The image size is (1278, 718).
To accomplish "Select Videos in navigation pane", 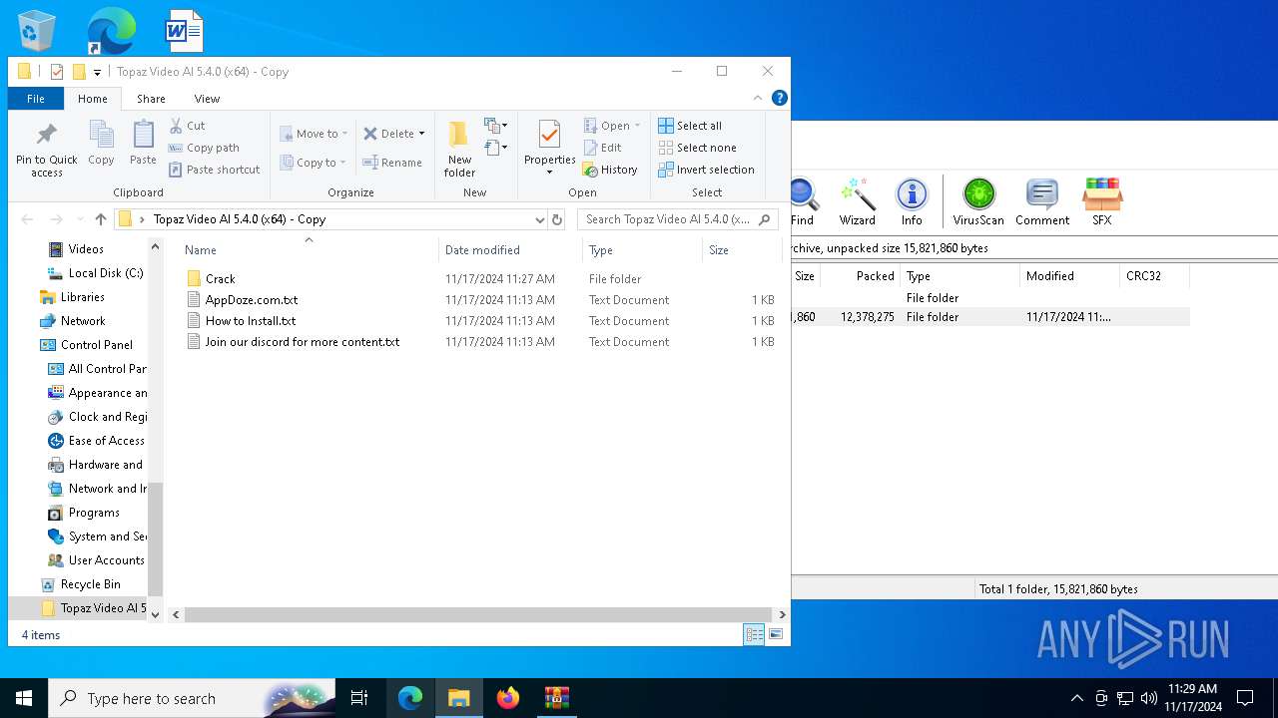I will pyautogui.click(x=86, y=249).
